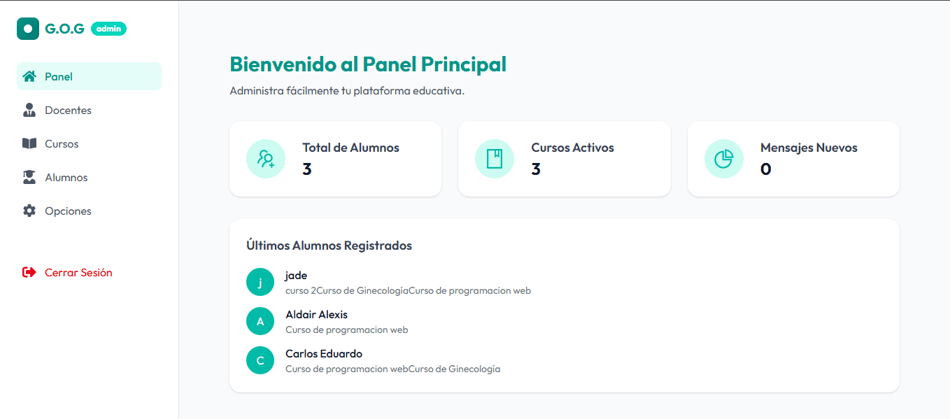Click the Total de Alumnos users icon
This screenshot has width=950, height=419.
click(266, 159)
